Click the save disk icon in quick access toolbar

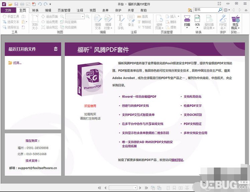(16, 4)
